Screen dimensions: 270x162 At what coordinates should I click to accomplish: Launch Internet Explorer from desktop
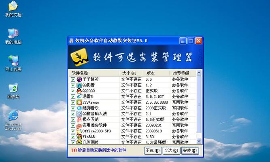click(13, 120)
